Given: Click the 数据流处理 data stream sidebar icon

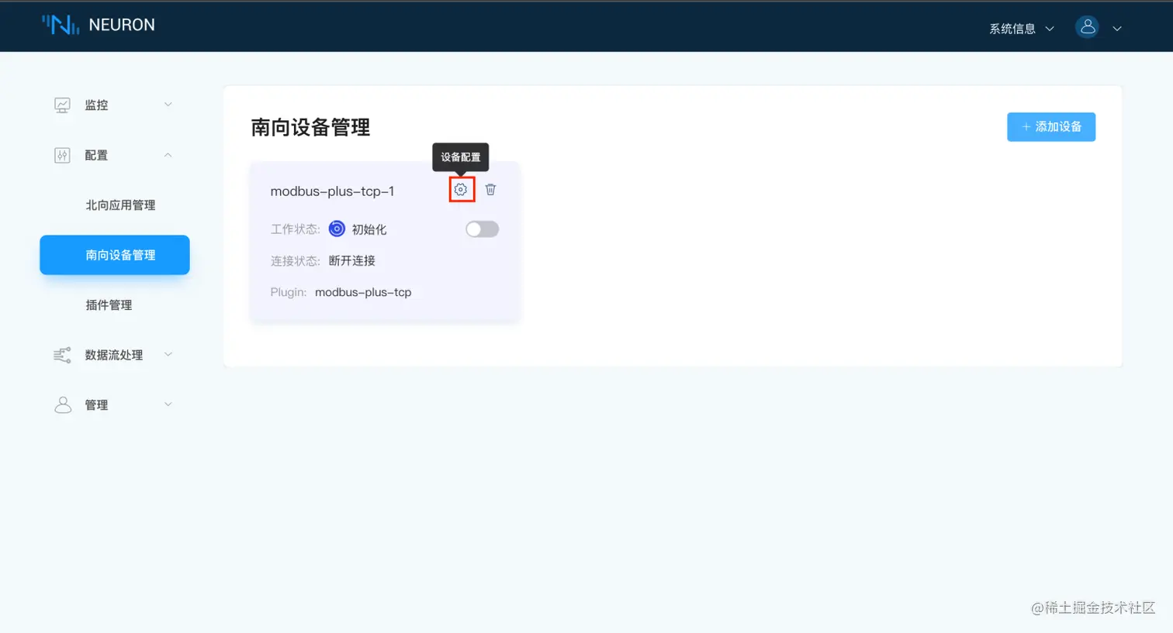Looking at the screenshot, I should (62, 354).
